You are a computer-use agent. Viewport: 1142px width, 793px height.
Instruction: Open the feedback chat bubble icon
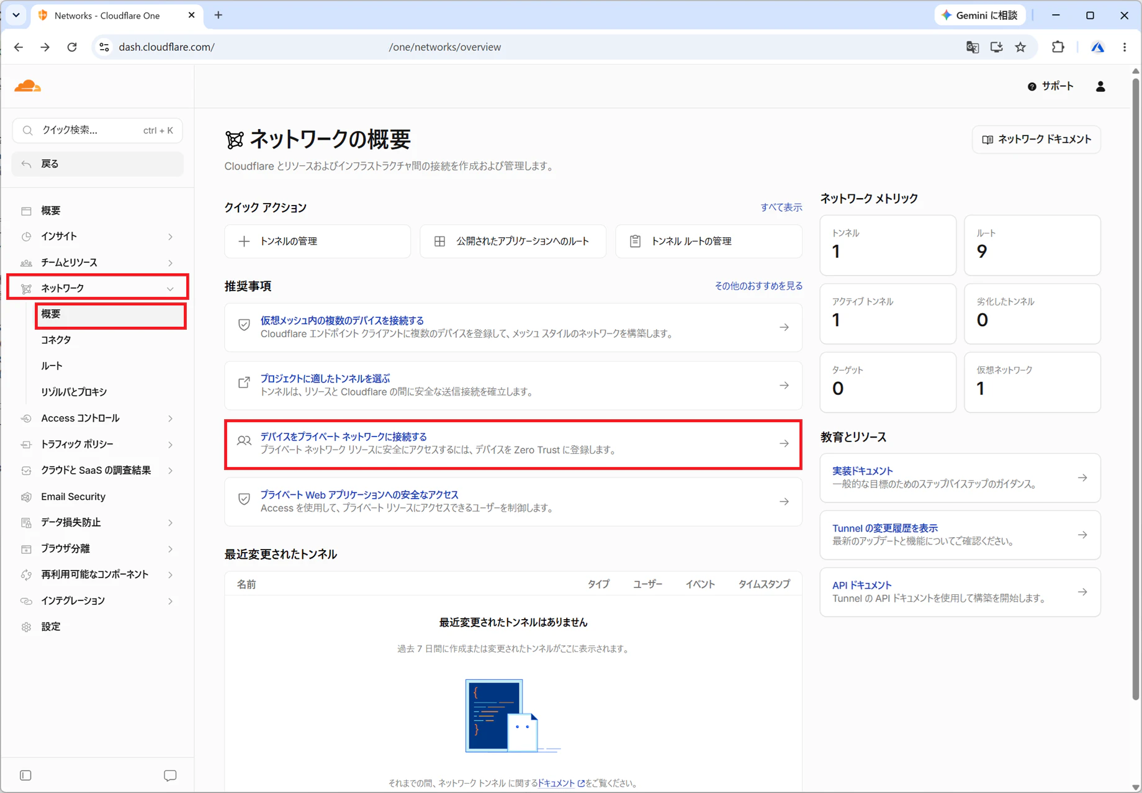(170, 775)
